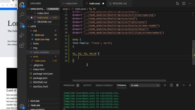The height and width of the screenshot is (110, 195).
Task: Select index.html in Open Editors
Action: click(x=43, y=13)
